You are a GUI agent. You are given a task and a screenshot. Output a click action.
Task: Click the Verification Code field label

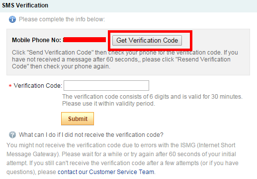38,86
